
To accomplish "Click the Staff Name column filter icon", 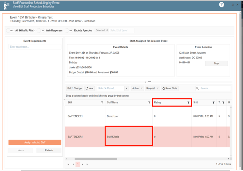I will coord(149,103).
